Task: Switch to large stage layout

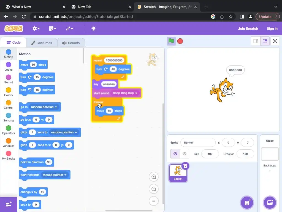Action: [x=265, y=41]
